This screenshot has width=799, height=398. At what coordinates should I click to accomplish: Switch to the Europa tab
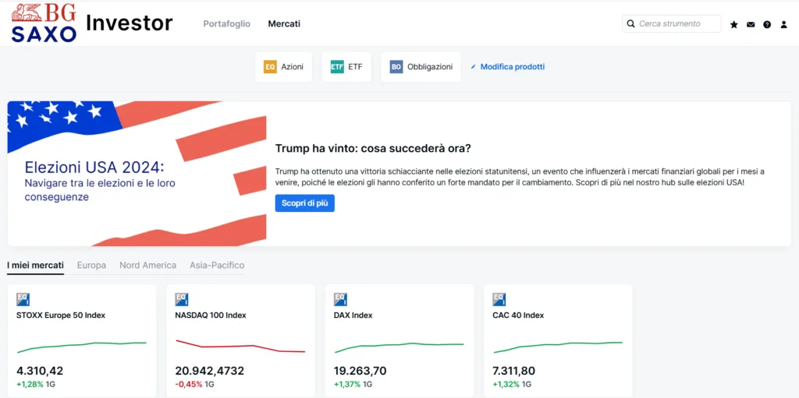pos(92,265)
